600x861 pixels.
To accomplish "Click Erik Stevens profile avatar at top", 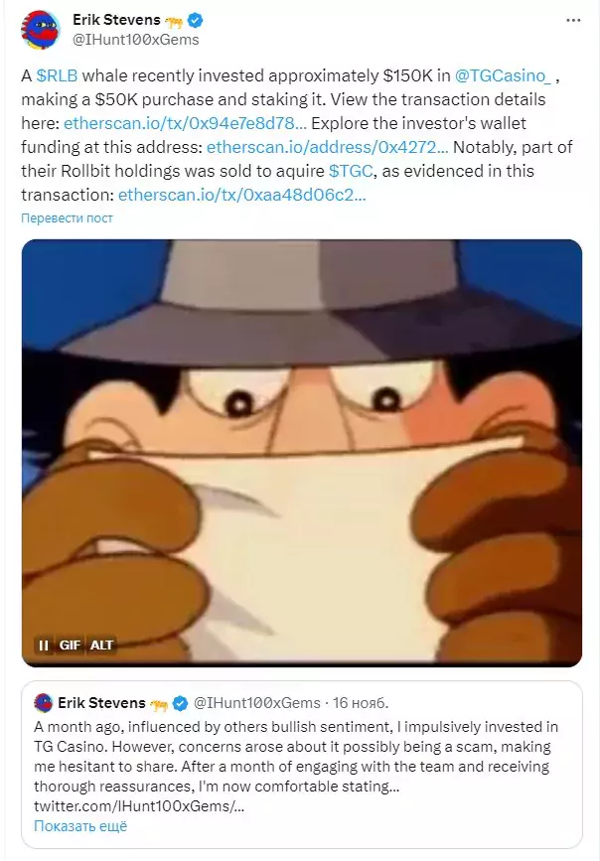I will pos(40,29).
